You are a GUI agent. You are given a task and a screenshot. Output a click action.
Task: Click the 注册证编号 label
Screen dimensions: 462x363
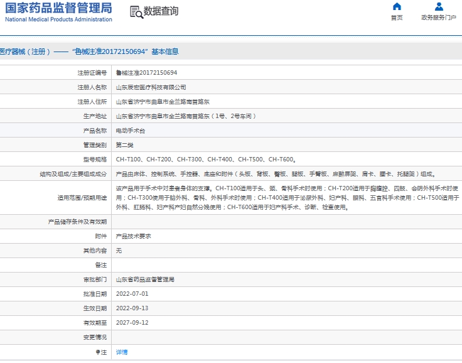tap(92, 73)
